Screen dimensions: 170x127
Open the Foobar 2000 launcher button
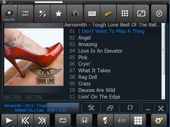9,14
